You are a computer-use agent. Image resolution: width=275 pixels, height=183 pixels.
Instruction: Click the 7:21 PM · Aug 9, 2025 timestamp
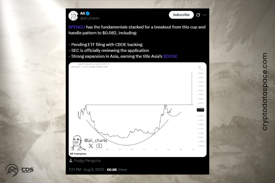(x=86, y=170)
